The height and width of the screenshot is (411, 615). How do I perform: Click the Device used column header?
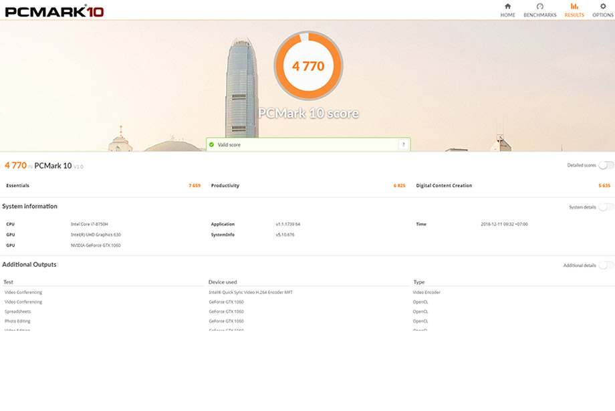(223, 282)
